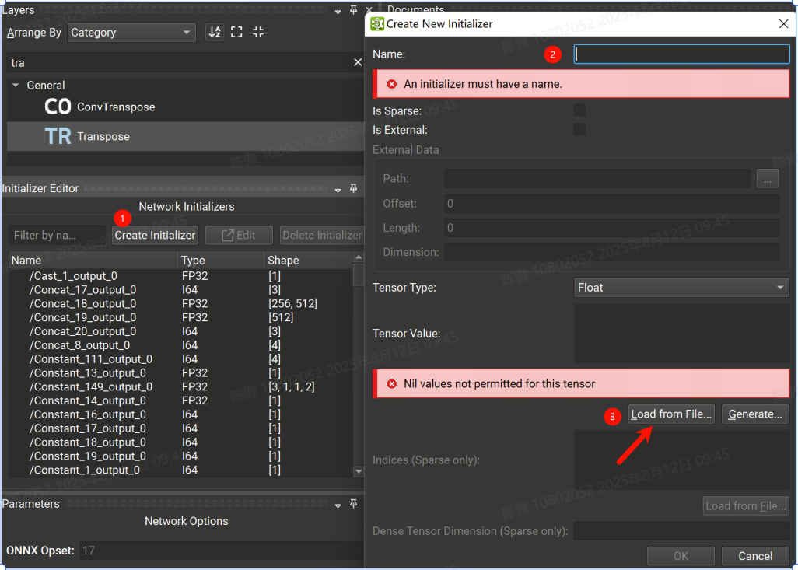Click the sort layers icon
Viewport: 798px width, 570px height.
coord(215,33)
